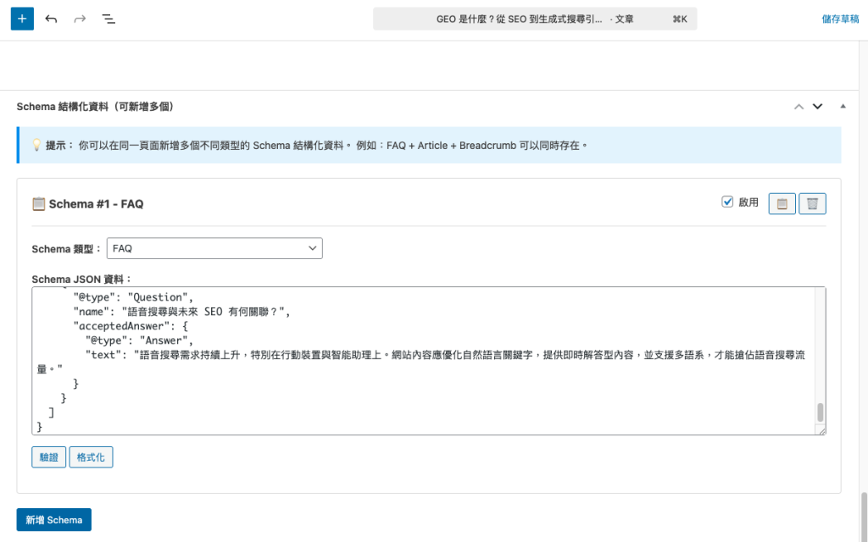Click the 儲存草稿 link
868x542 pixels.
point(839,19)
